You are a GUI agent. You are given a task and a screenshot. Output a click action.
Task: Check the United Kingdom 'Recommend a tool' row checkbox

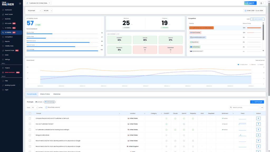[30, 146]
